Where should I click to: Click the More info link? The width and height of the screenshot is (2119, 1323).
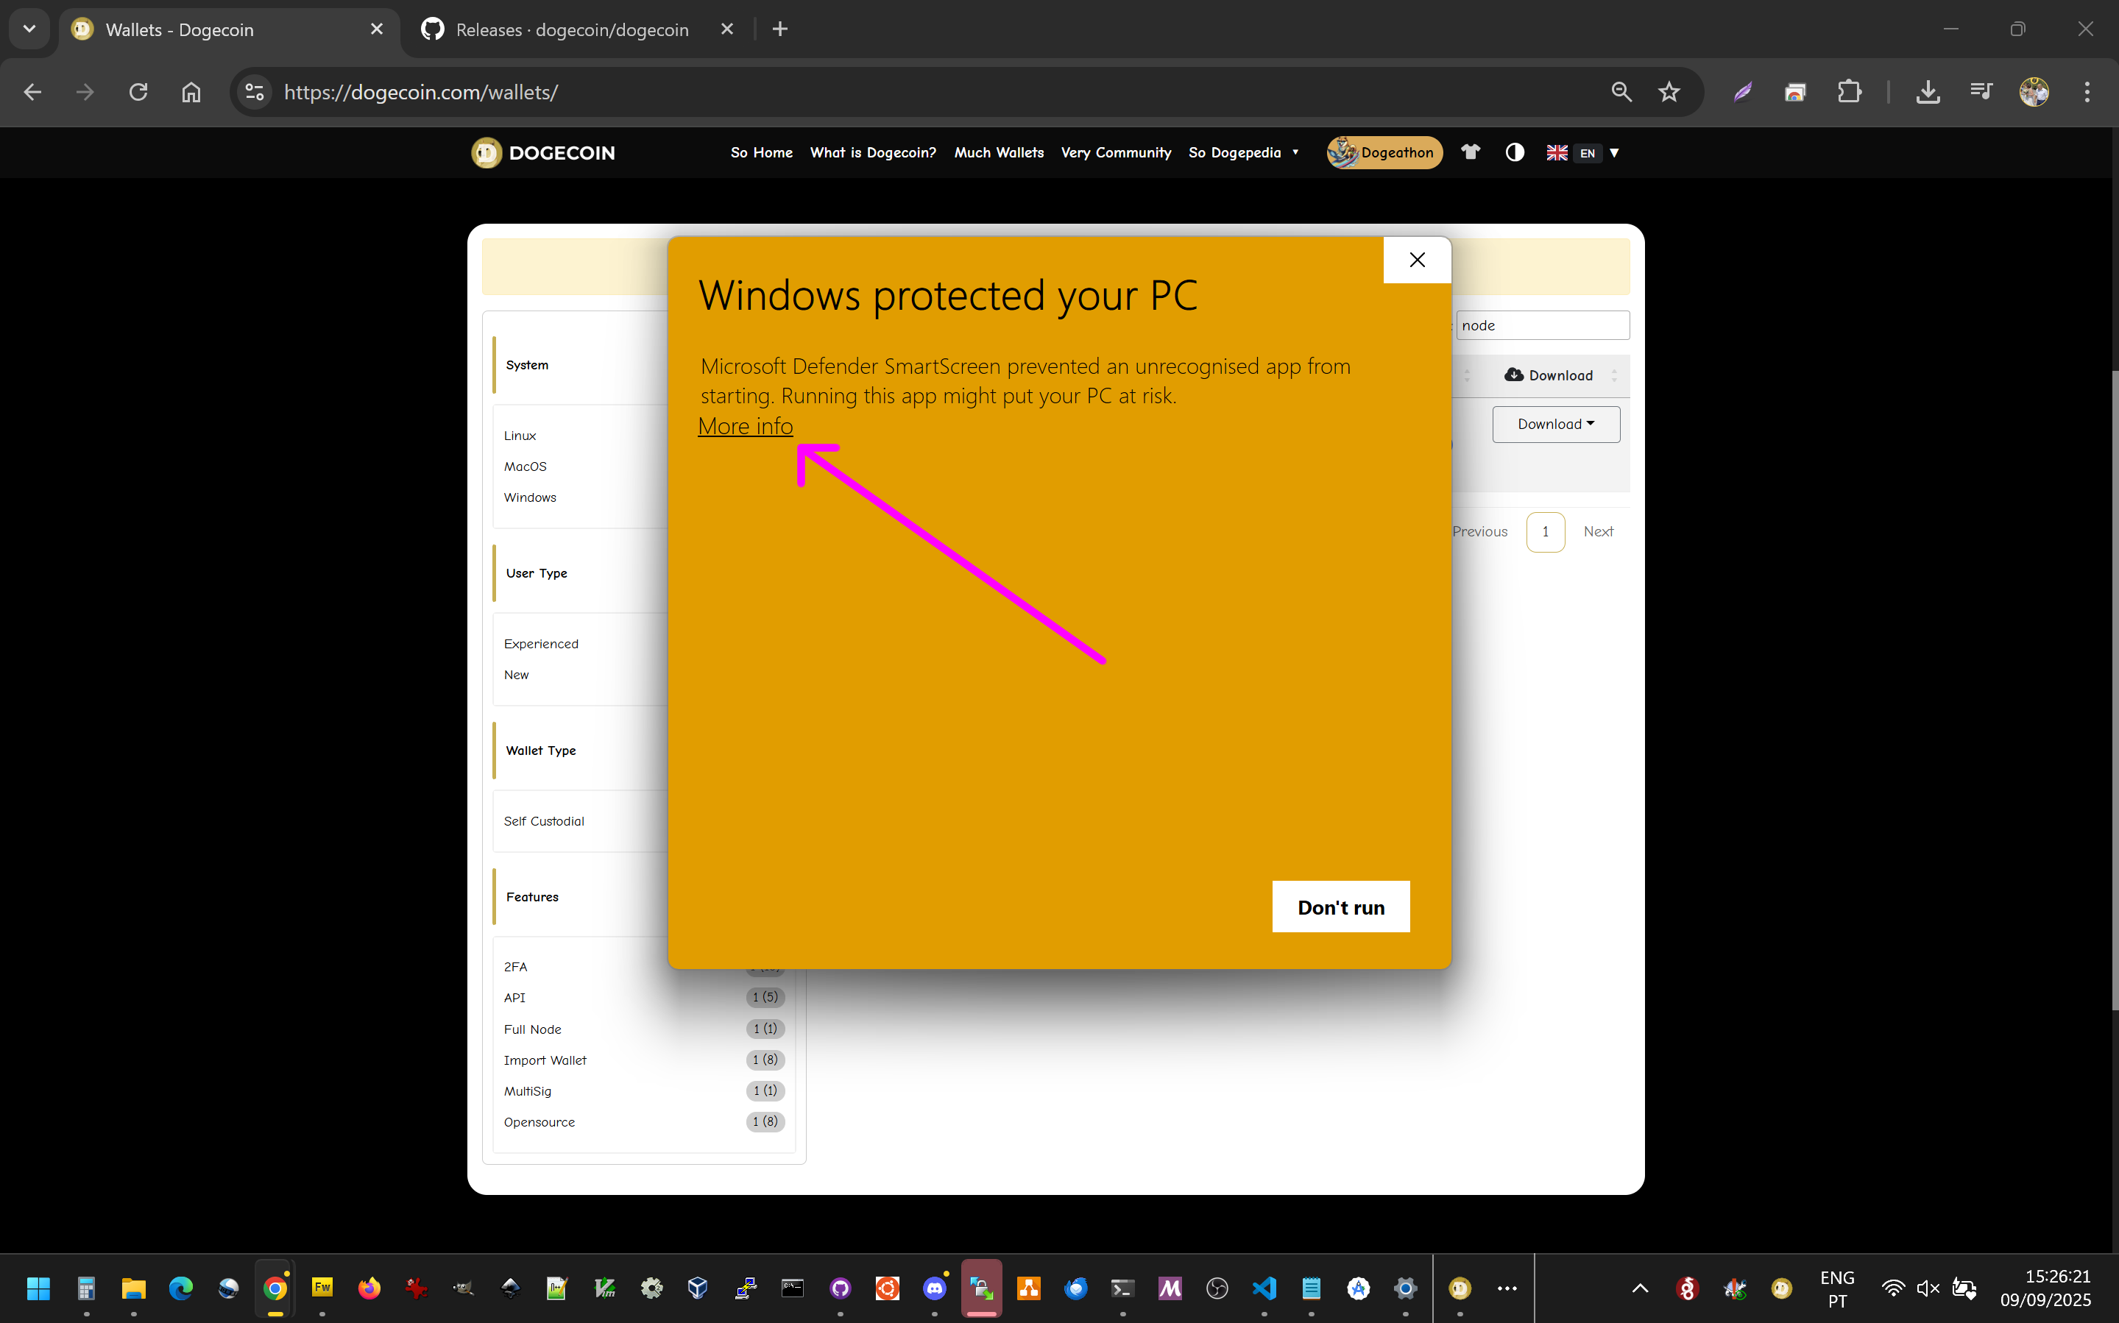(745, 426)
